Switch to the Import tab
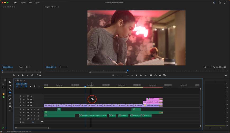The width and height of the screenshot is (230, 133). [23, 3]
